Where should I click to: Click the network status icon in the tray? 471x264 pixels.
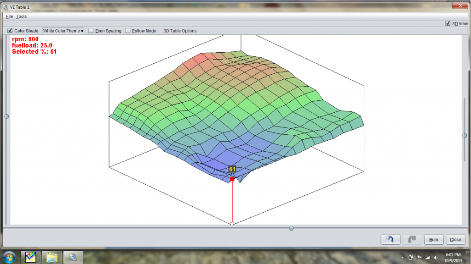click(x=427, y=257)
